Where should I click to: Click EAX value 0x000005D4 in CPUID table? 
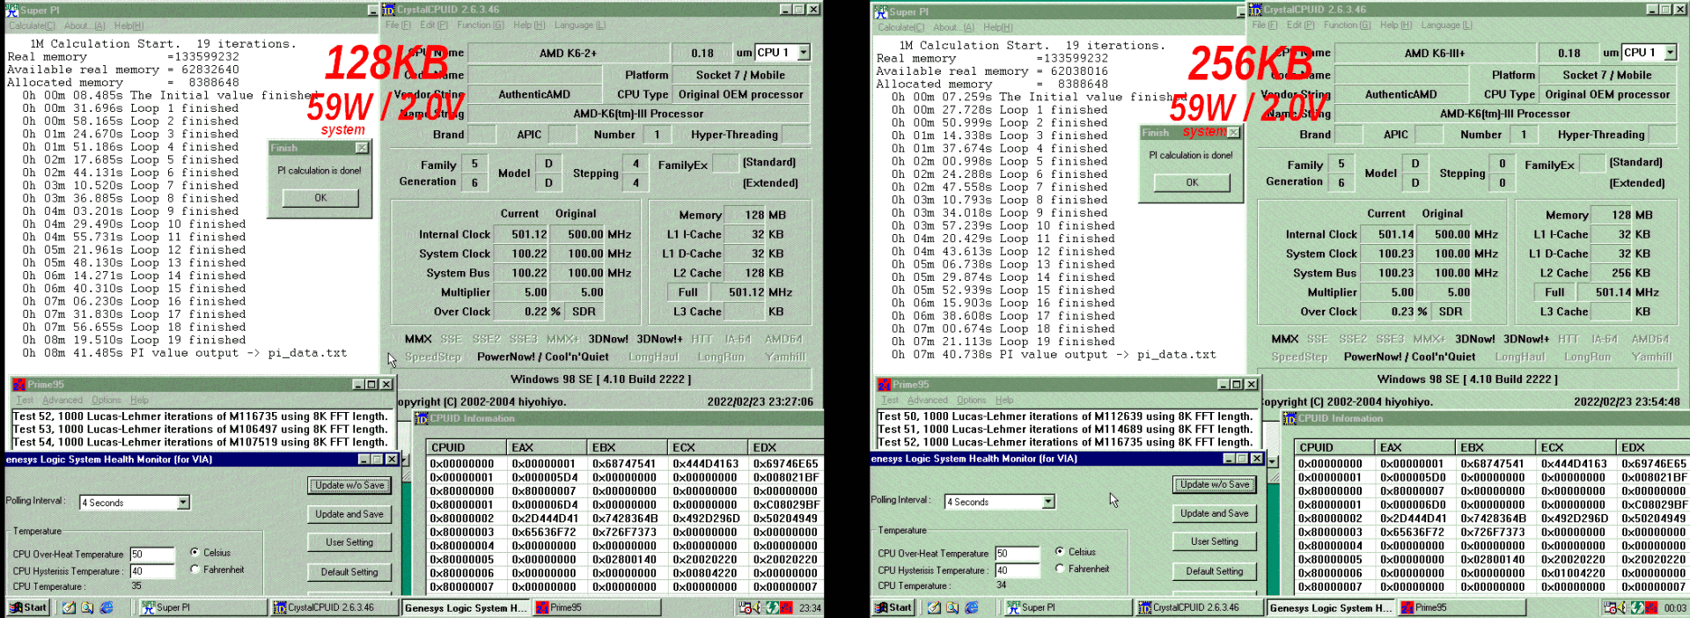545,477
